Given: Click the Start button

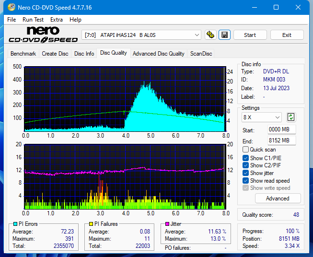Looking at the screenshot, I should click(250, 35).
